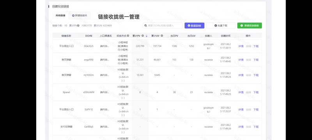312x140 pixels.
Task: Select the DCHN cell 0Gk2QJ5
Action: coord(89,46)
